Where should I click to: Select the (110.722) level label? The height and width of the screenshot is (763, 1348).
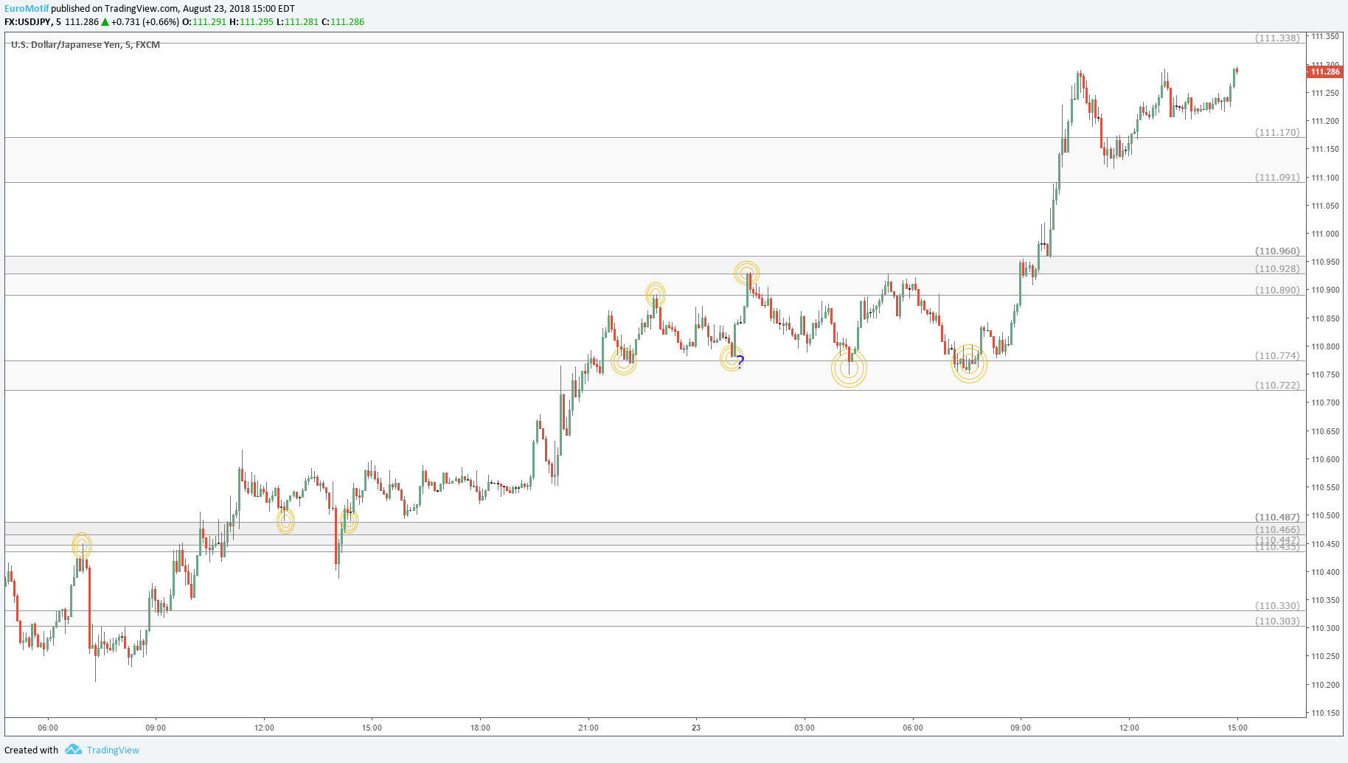point(1278,386)
